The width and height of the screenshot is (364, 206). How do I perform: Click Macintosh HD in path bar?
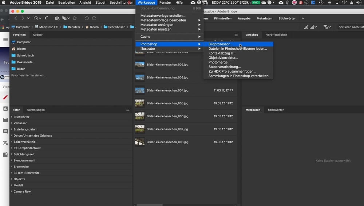click(47, 27)
